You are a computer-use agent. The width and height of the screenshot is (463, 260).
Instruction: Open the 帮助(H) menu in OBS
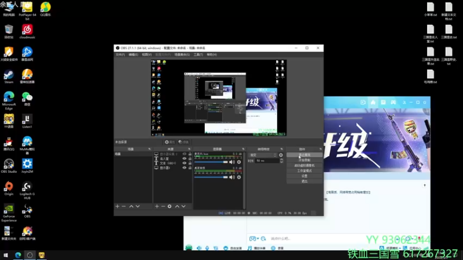tap(212, 54)
